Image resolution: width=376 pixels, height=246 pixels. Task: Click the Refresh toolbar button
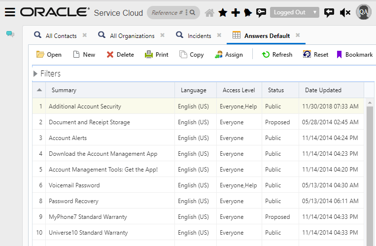(277, 55)
